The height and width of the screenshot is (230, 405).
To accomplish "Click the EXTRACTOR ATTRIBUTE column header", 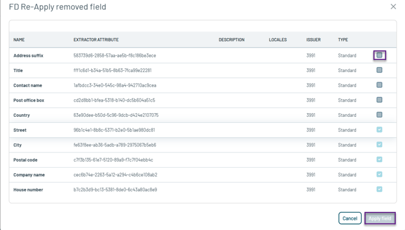I will tap(96, 39).
